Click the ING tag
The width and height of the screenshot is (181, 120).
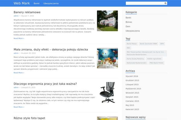pos(128,48)
